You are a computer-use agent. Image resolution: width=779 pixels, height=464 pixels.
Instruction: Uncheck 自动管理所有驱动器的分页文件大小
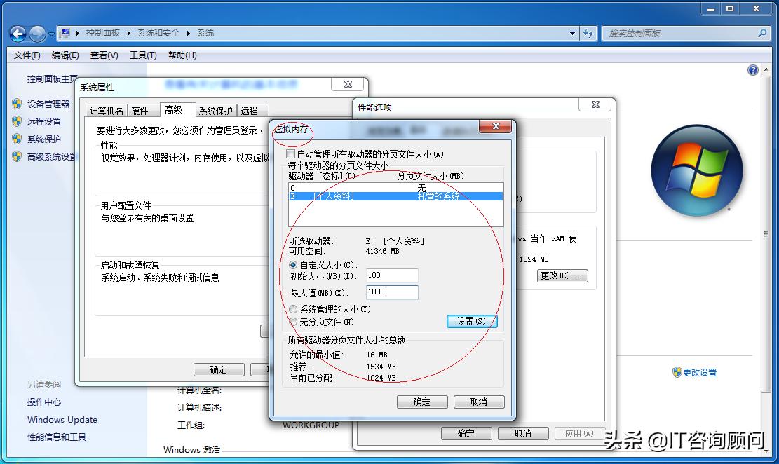pos(291,153)
